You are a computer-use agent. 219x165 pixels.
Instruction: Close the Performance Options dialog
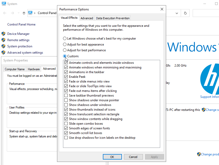coord(162,9)
